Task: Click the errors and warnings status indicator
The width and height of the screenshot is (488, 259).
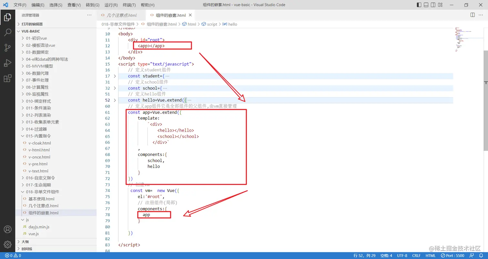Action: (13, 255)
